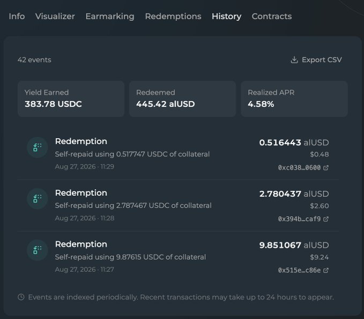This screenshot has height=319, width=364.
Task: Select the History tab
Action: pyautogui.click(x=227, y=17)
